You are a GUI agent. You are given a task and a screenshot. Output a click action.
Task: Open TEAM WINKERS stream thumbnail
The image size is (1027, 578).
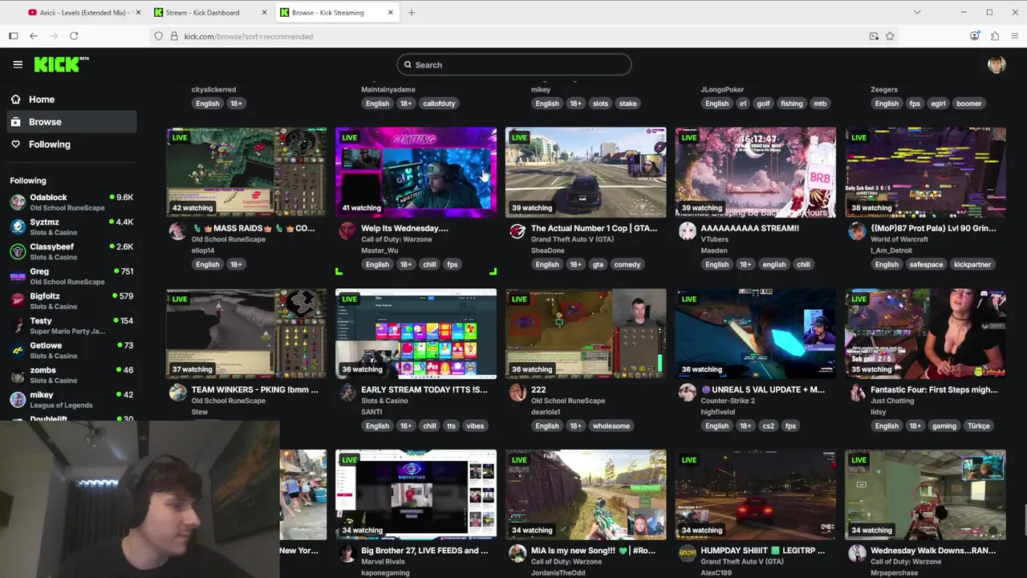click(246, 333)
